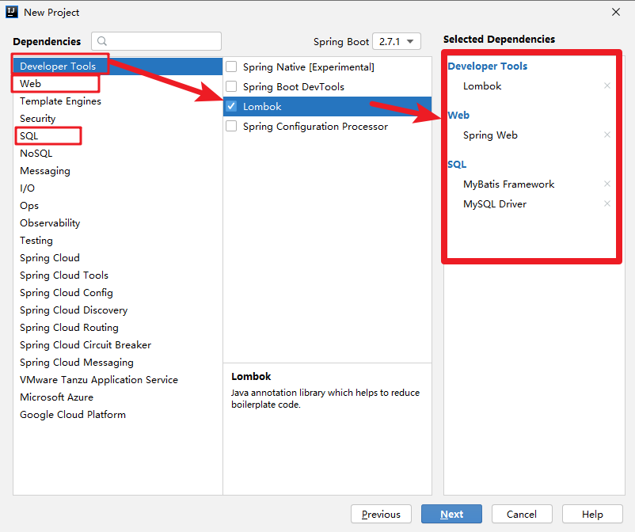Viewport: 635px width, 532px height.
Task: Click Lombok in Selected Dependencies list
Action: point(482,85)
